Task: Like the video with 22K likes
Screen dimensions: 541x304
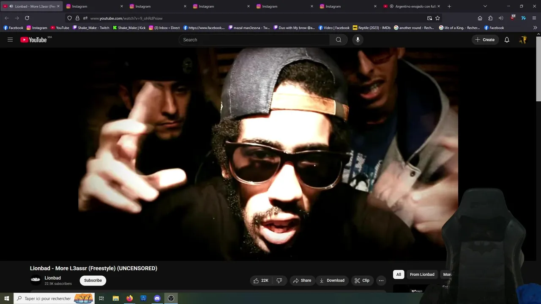Action: click(x=261, y=280)
